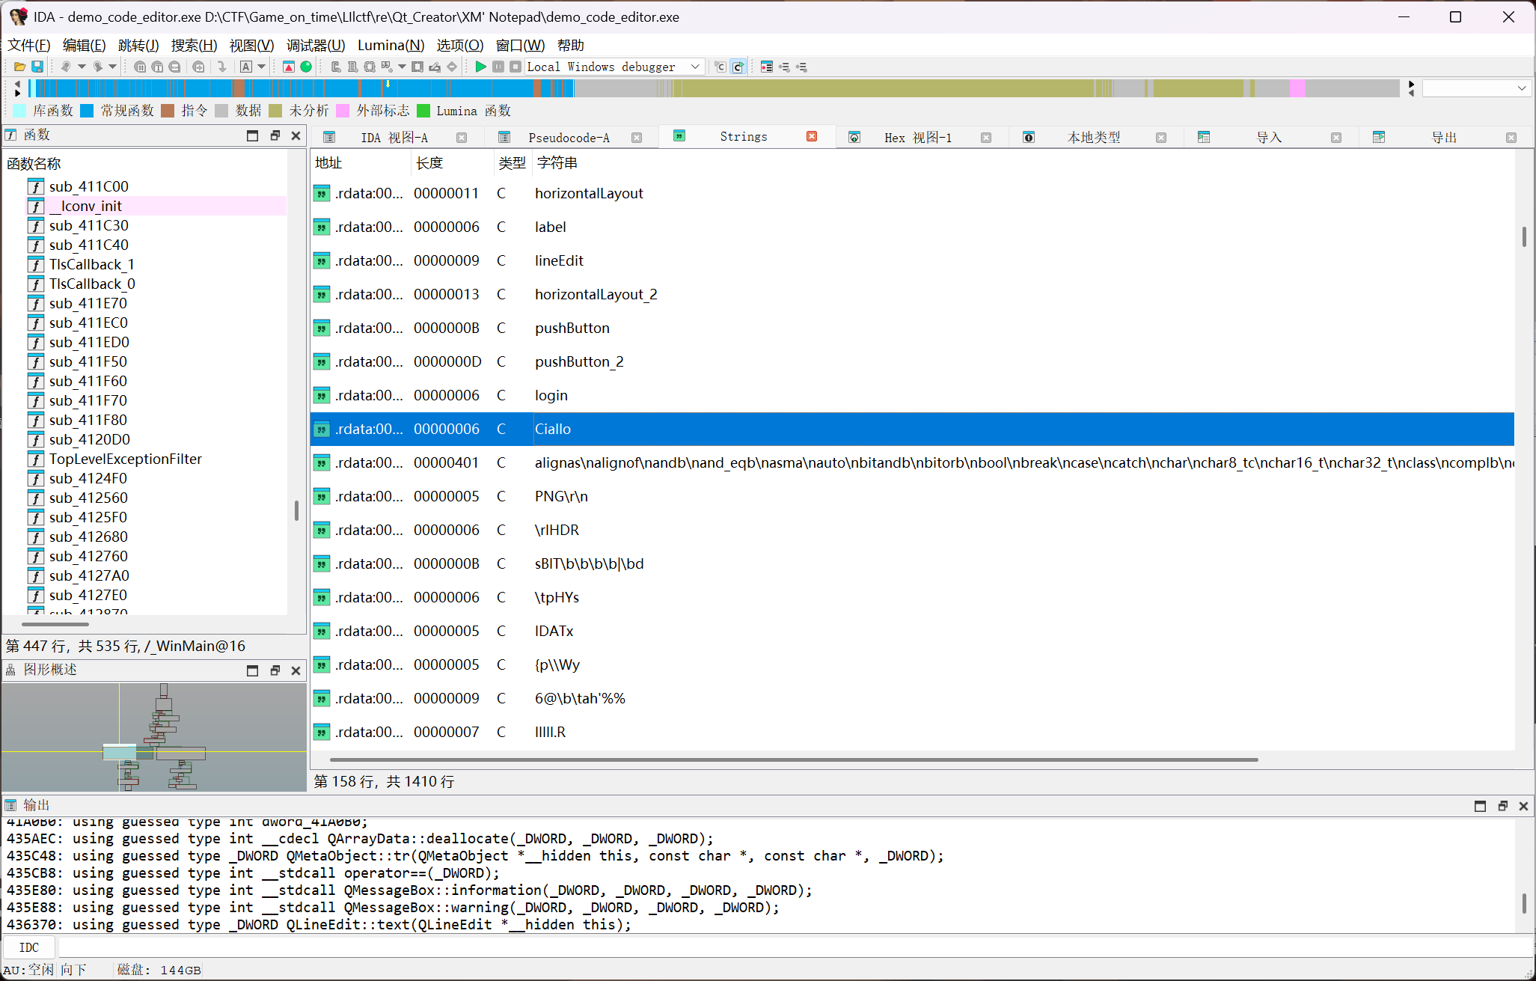
Task: Open the Local Windows debugger dropdown
Action: point(695,67)
